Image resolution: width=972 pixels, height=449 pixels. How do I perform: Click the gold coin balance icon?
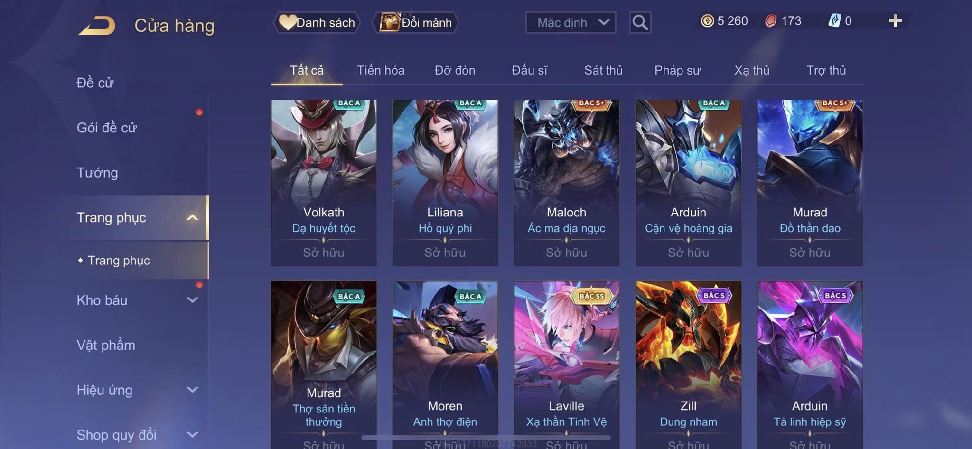[x=707, y=21]
